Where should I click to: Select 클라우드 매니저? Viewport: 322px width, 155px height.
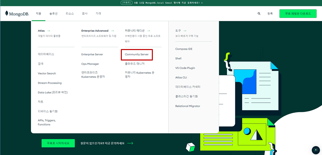(x=135, y=64)
